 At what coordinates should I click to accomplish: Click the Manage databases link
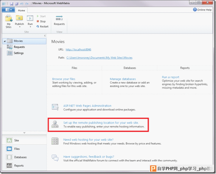pos(123,79)
